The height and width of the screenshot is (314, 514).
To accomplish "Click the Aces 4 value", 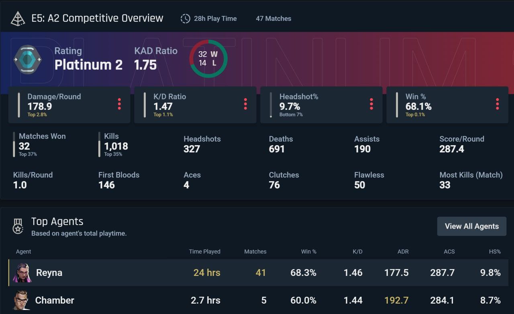I will point(186,185).
